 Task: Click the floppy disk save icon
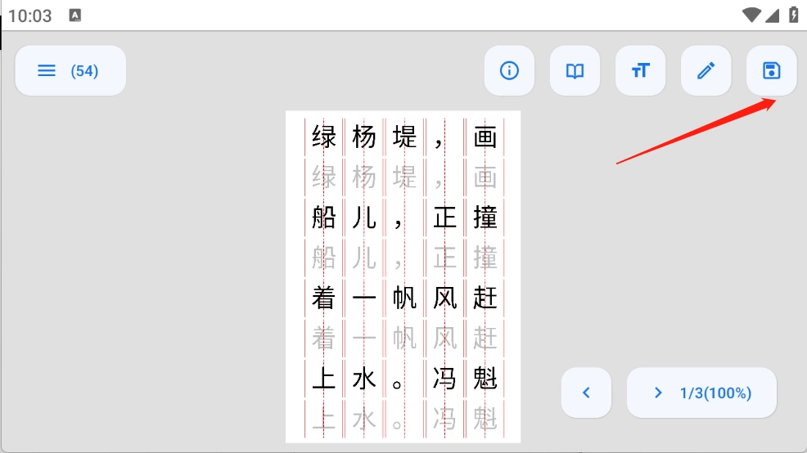pyautogui.click(x=771, y=71)
